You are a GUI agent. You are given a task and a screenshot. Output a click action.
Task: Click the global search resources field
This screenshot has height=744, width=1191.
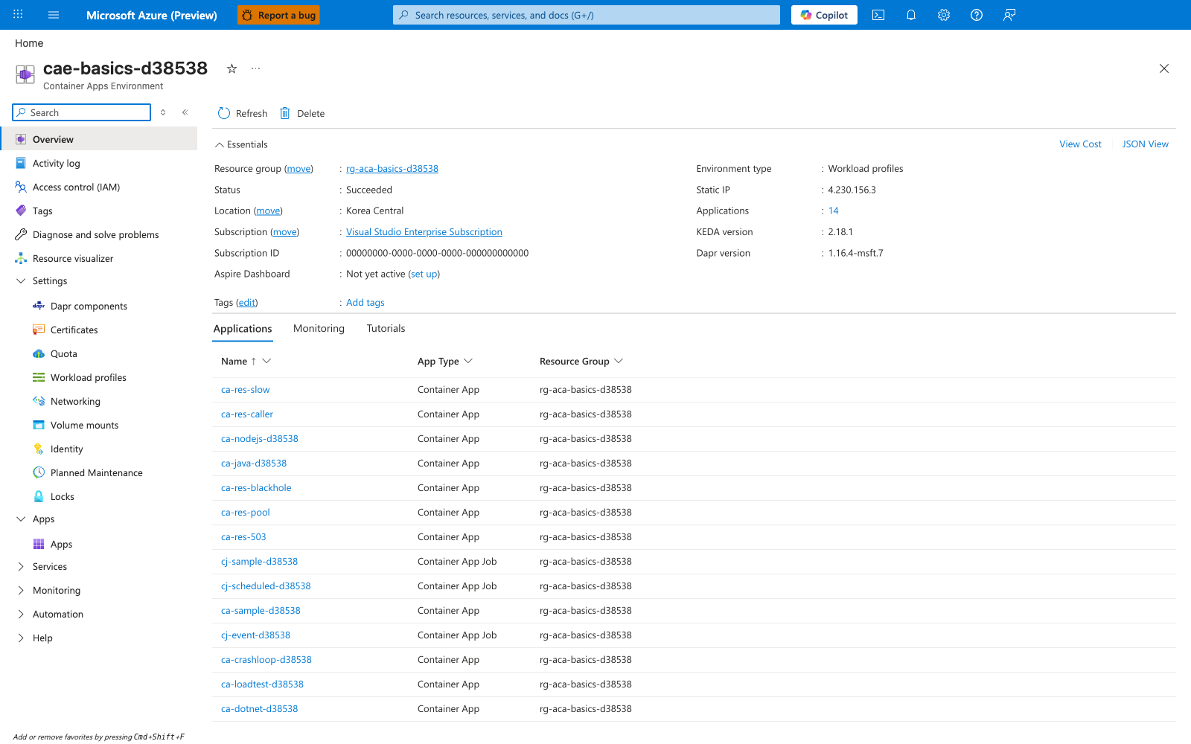(x=587, y=15)
